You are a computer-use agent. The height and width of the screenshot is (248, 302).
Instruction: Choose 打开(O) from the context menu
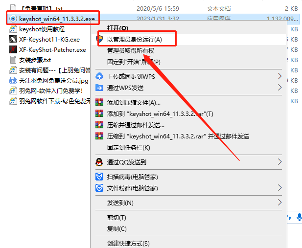tap(117, 28)
